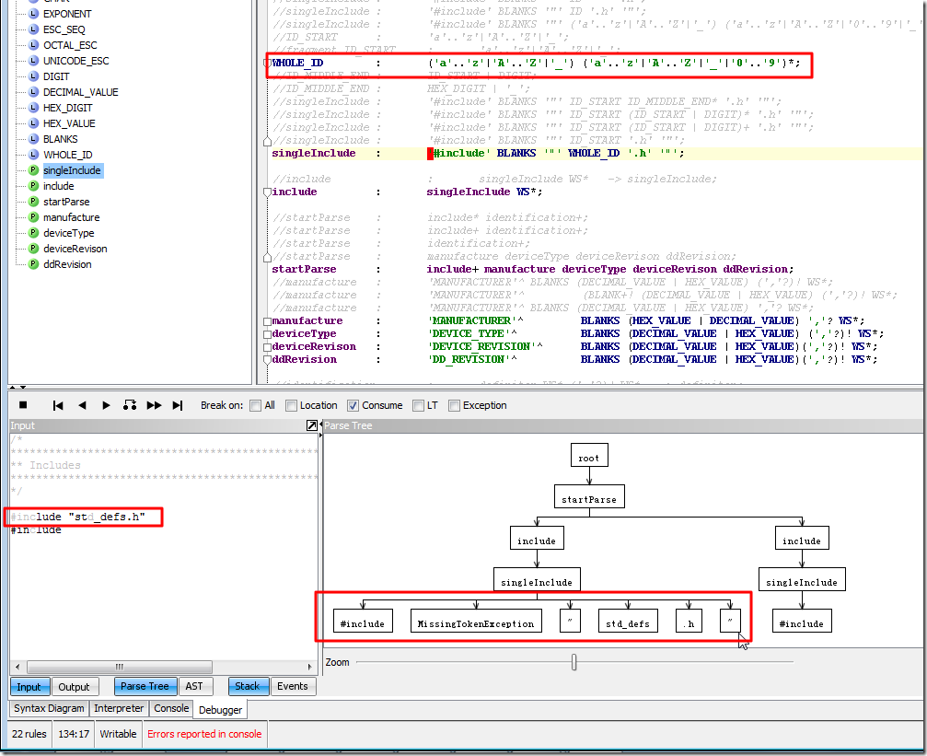Screen dimensions: 927x756
Task: Fast forward the debugger
Action: pos(154,405)
